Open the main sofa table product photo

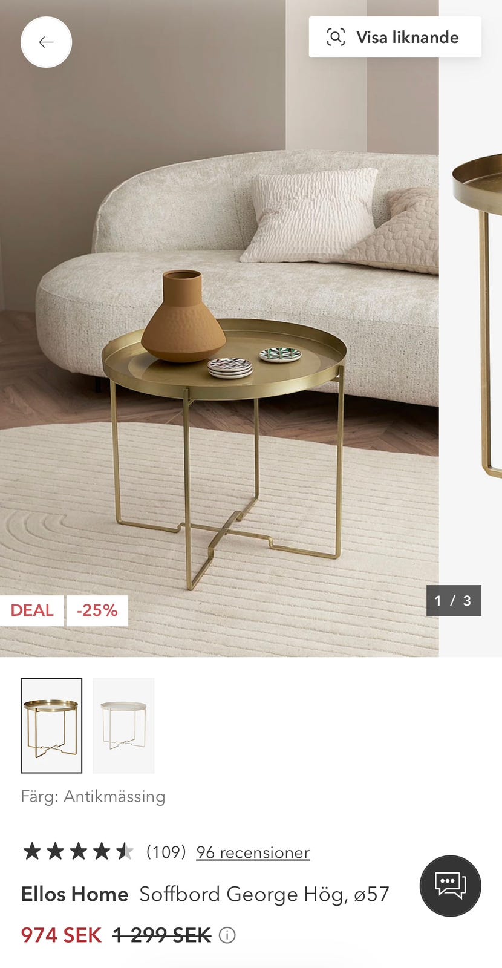tap(219, 329)
